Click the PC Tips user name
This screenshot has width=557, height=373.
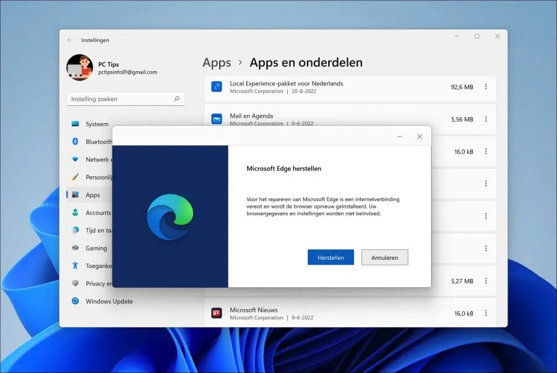click(108, 64)
